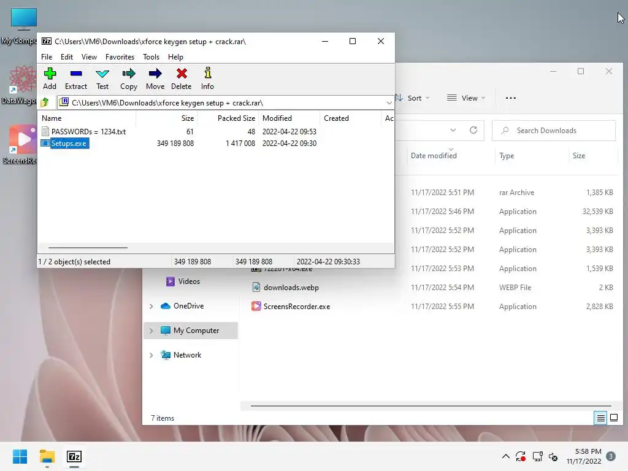Click the Extract toolbar button in 7-Zip

click(x=75, y=78)
